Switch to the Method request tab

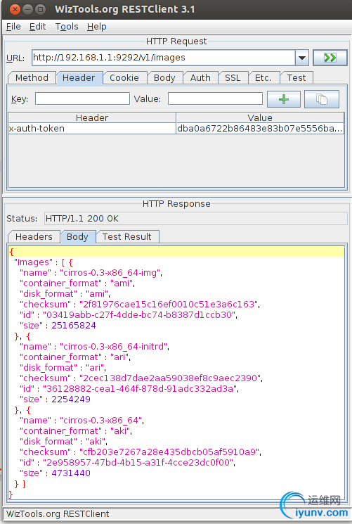click(x=32, y=78)
